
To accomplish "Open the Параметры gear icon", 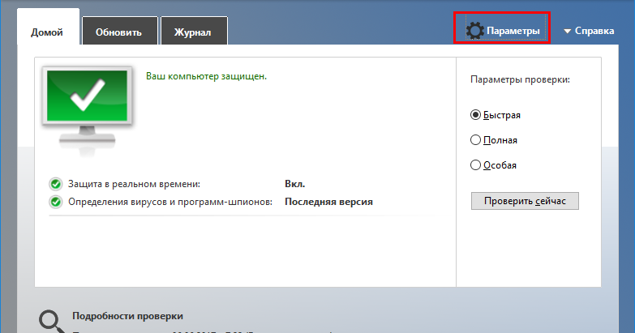I will (474, 31).
